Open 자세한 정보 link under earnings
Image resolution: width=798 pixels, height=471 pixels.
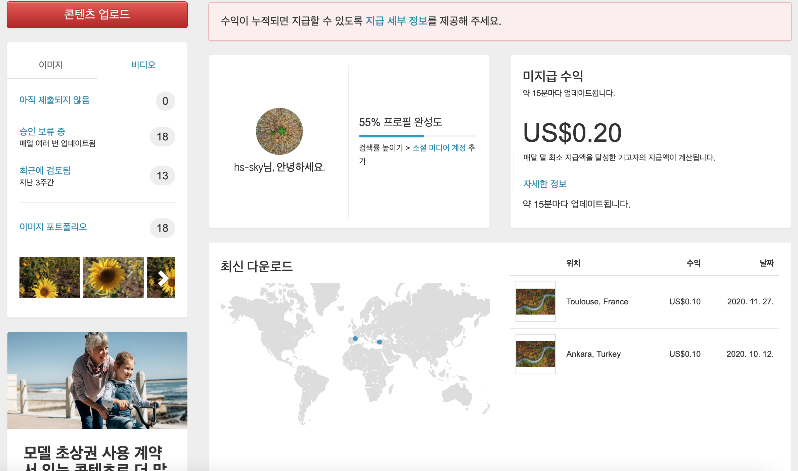(544, 184)
